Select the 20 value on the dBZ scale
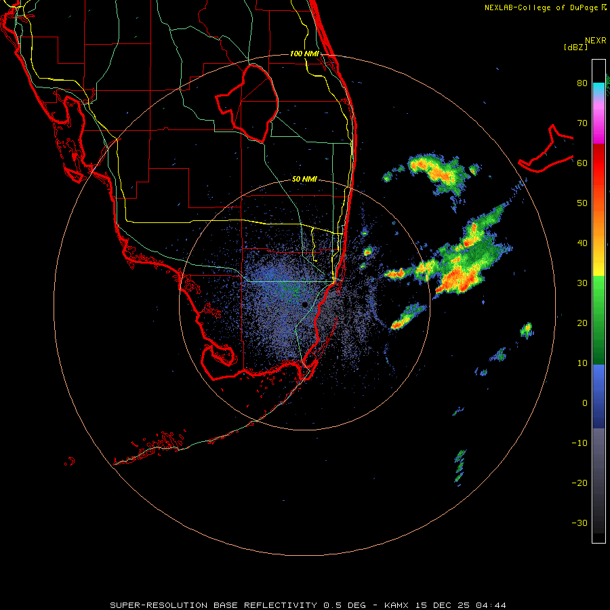The width and height of the screenshot is (610, 610). coord(582,323)
